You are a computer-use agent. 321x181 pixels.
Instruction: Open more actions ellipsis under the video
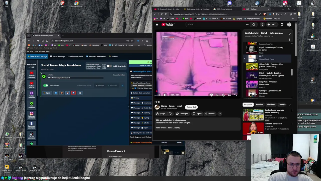220,114
